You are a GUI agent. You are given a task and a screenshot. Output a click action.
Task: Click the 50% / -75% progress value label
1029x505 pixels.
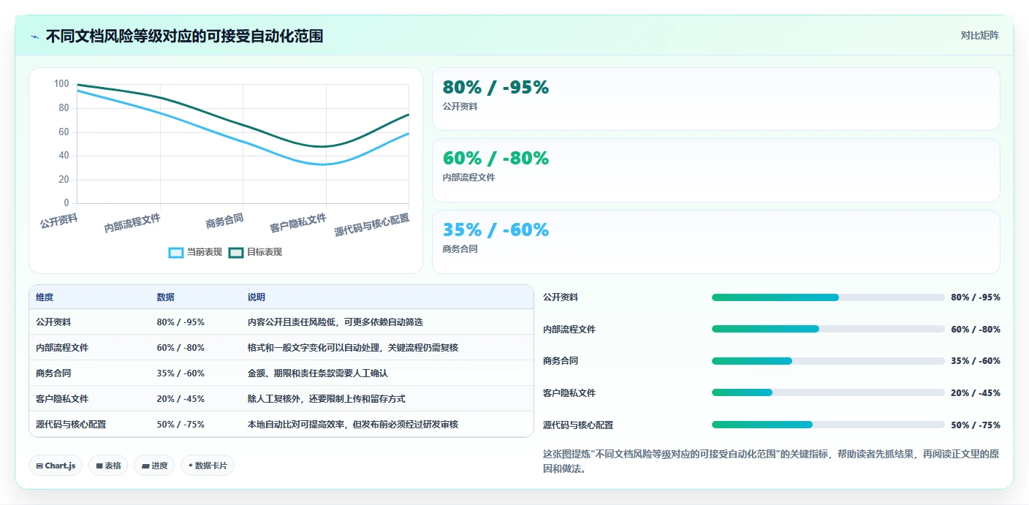[976, 425]
